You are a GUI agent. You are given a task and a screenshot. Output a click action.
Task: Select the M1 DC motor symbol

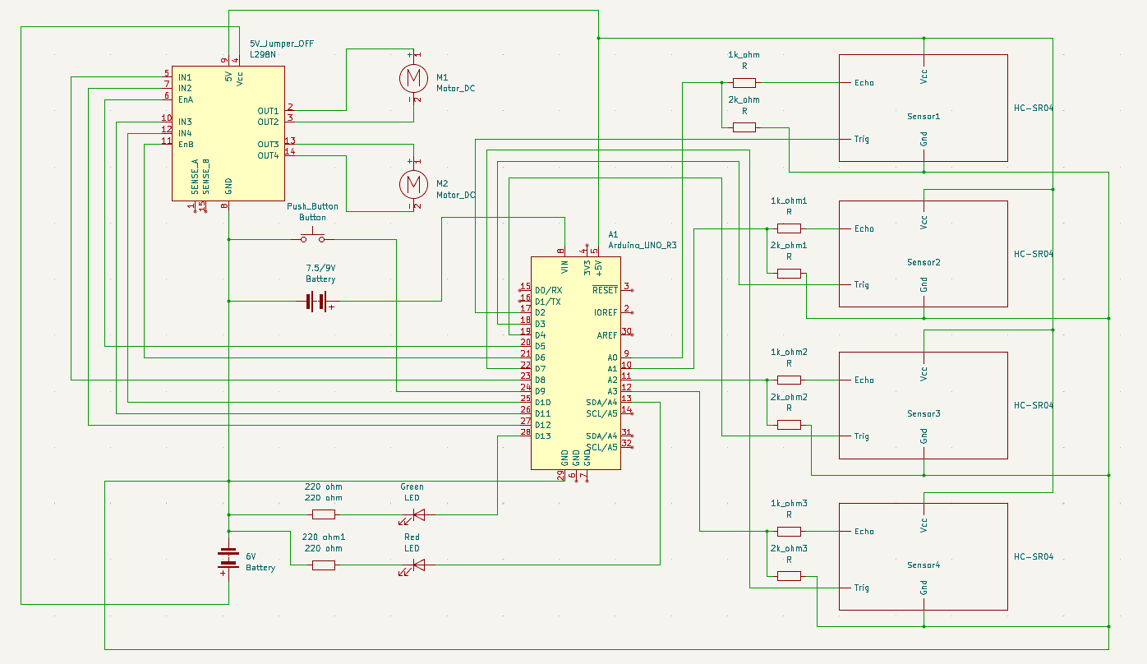pos(414,79)
